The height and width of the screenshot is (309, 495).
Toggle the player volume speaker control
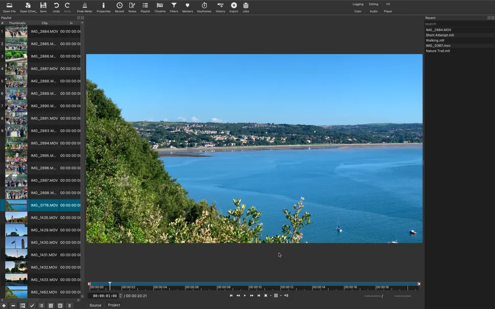click(x=286, y=296)
